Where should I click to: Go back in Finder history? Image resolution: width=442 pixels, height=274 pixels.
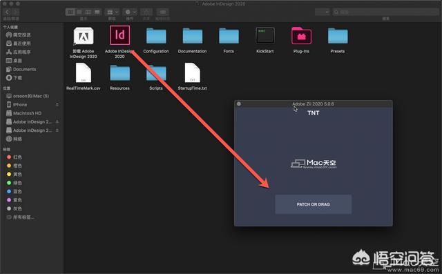[x=8, y=12]
